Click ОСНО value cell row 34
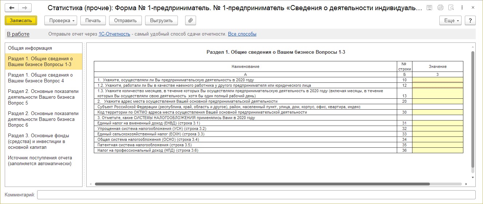Viewport: 483px width, 204px height. click(x=438, y=139)
